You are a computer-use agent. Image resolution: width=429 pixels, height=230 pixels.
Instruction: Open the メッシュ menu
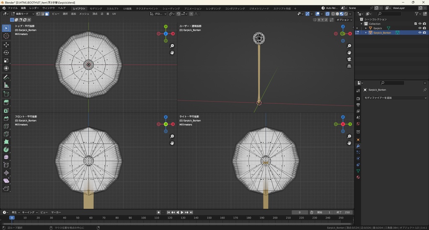point(84,14)
